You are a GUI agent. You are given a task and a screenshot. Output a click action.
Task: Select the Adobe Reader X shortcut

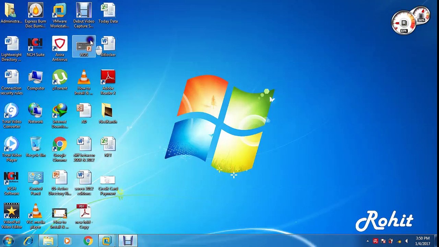click(108, 82)
